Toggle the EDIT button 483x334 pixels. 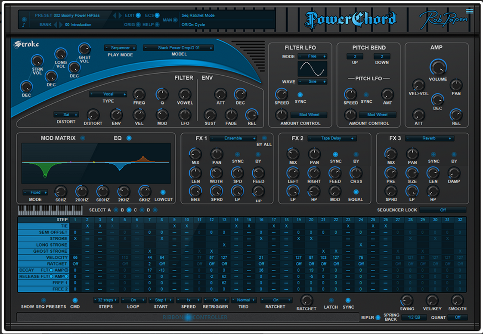[138, 15]
